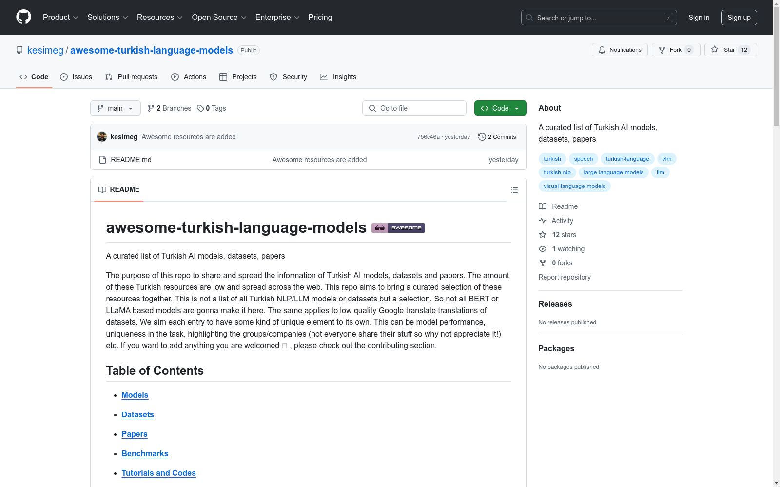Image resolution: width=780 pixels, height=487 pixels.
Task: Click the search magnifier icon in header
Action: 529,18
